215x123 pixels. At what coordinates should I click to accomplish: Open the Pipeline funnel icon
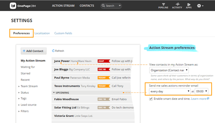point(163,4)
